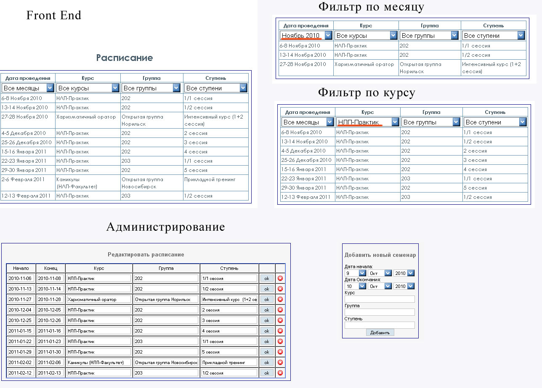Click ok for the 2011-02-12 row

266,373
